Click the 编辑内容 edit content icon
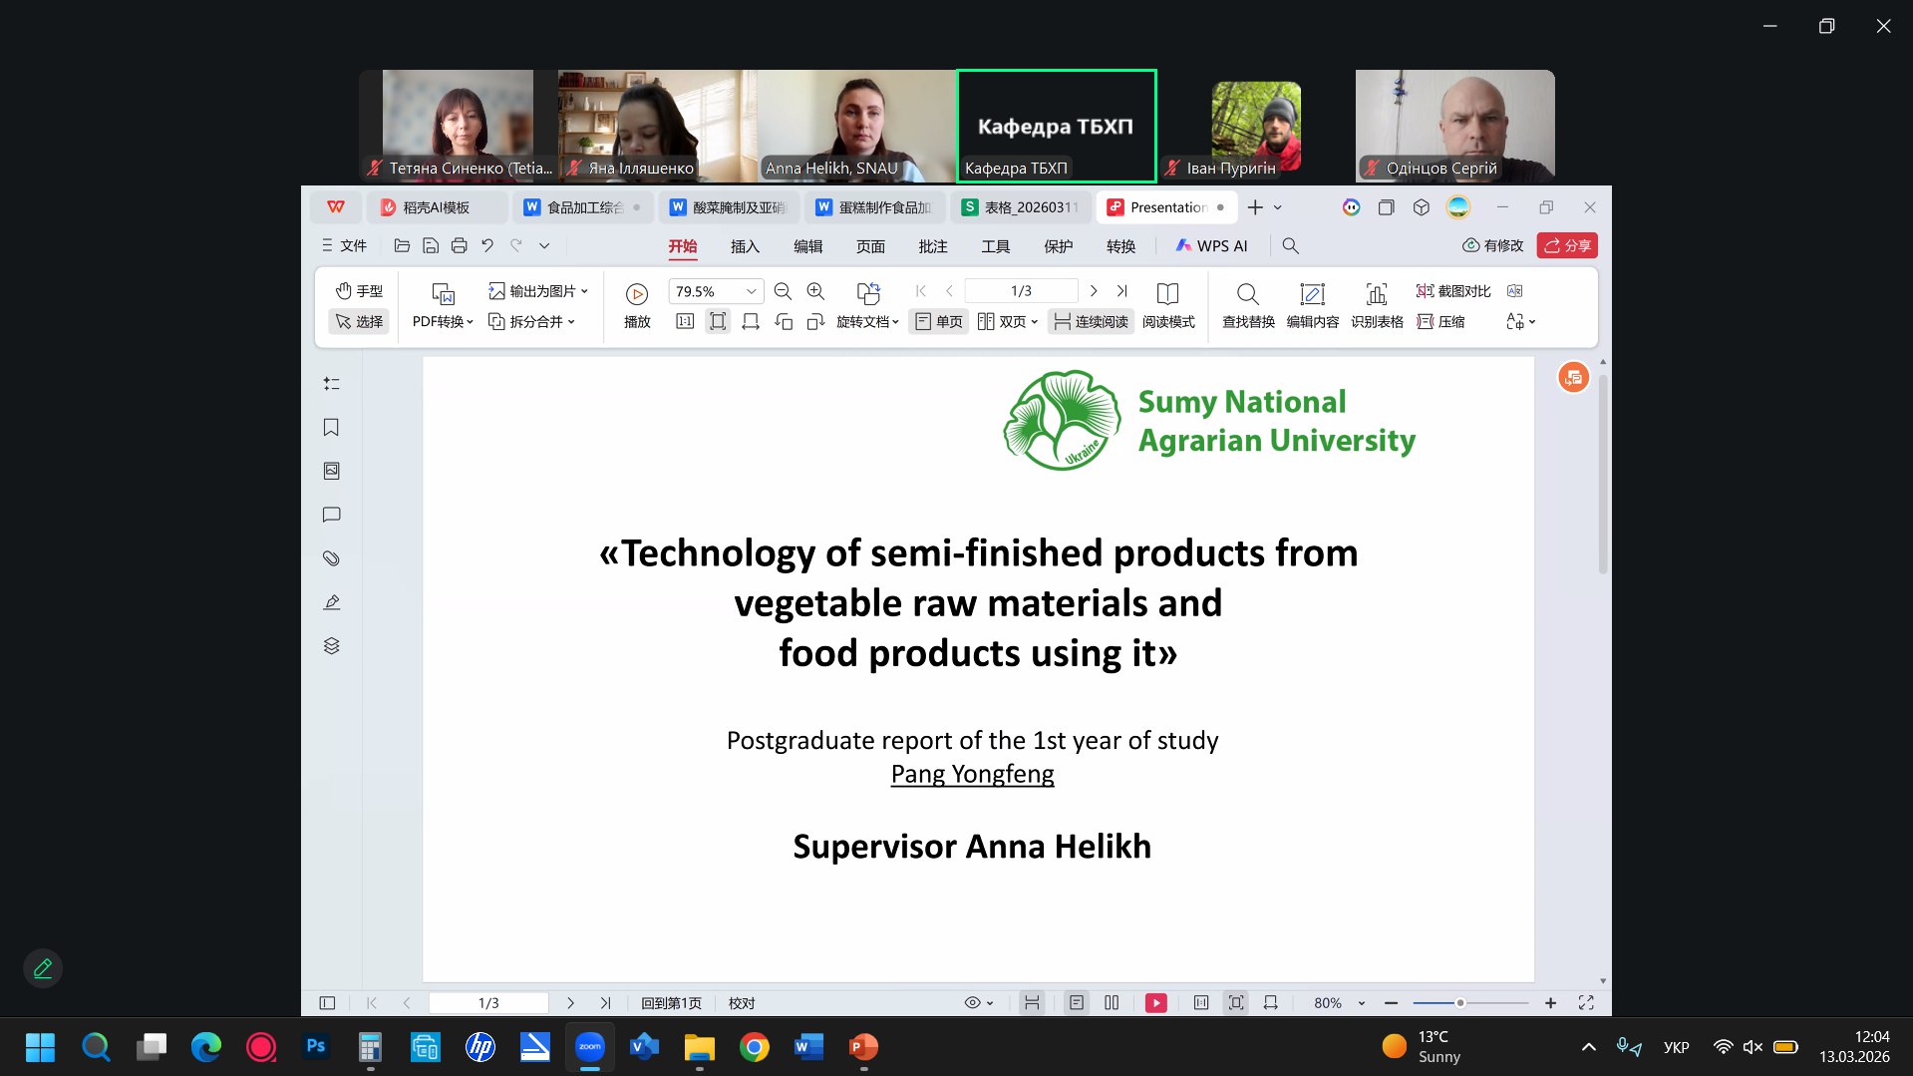 [1312, 305]
